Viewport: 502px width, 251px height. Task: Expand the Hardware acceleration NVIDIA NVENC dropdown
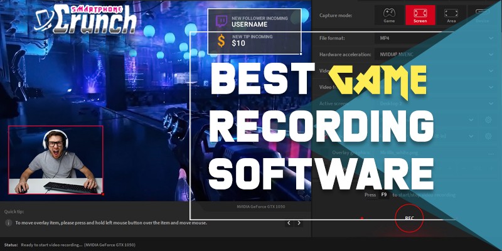[437, 55]
